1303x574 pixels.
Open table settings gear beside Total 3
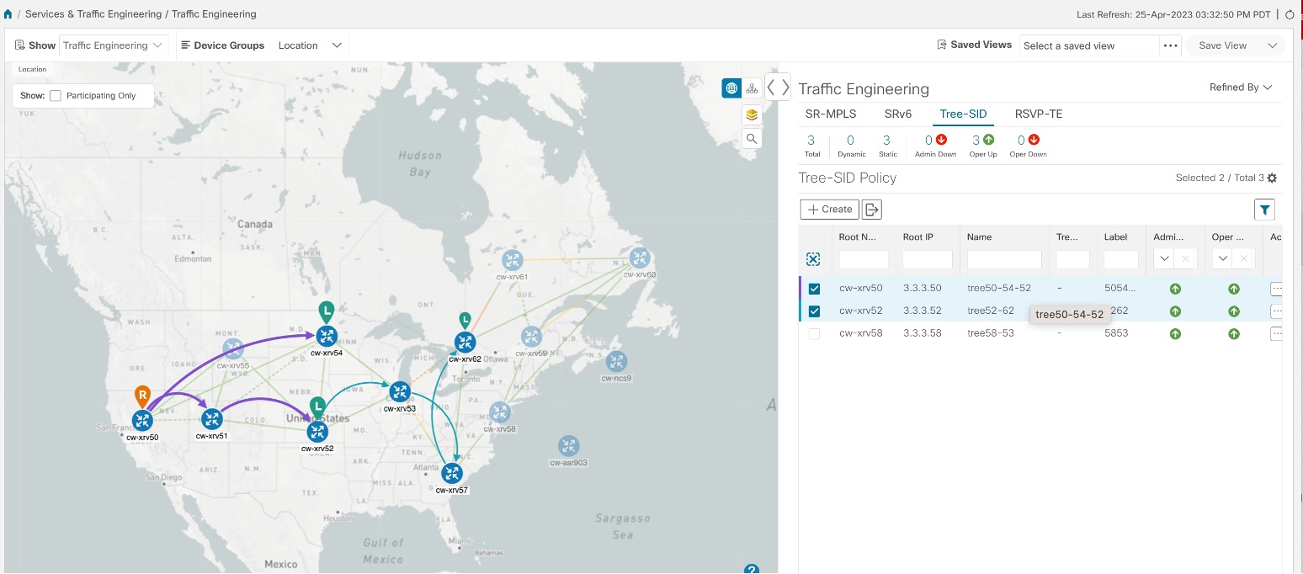(x=1272, y=178)
